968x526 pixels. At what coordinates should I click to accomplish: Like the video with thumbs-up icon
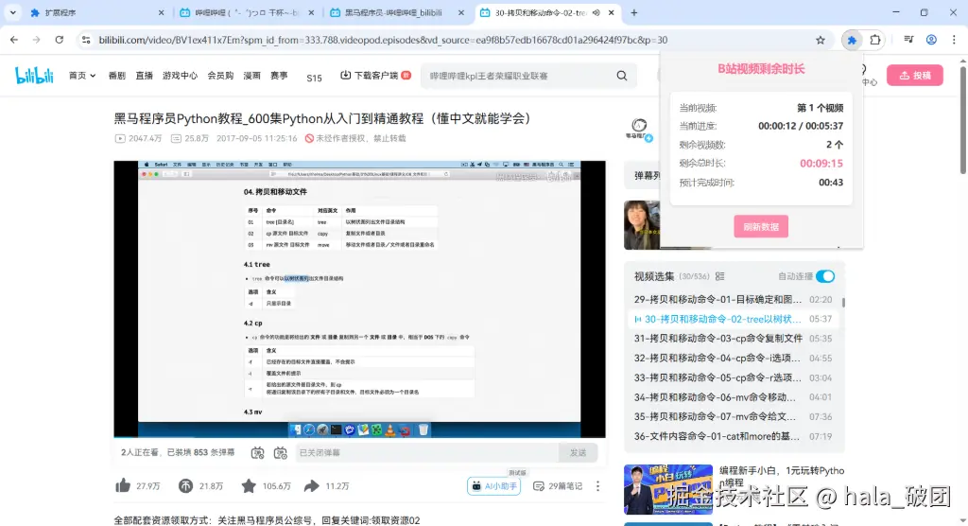click(123, 486)
